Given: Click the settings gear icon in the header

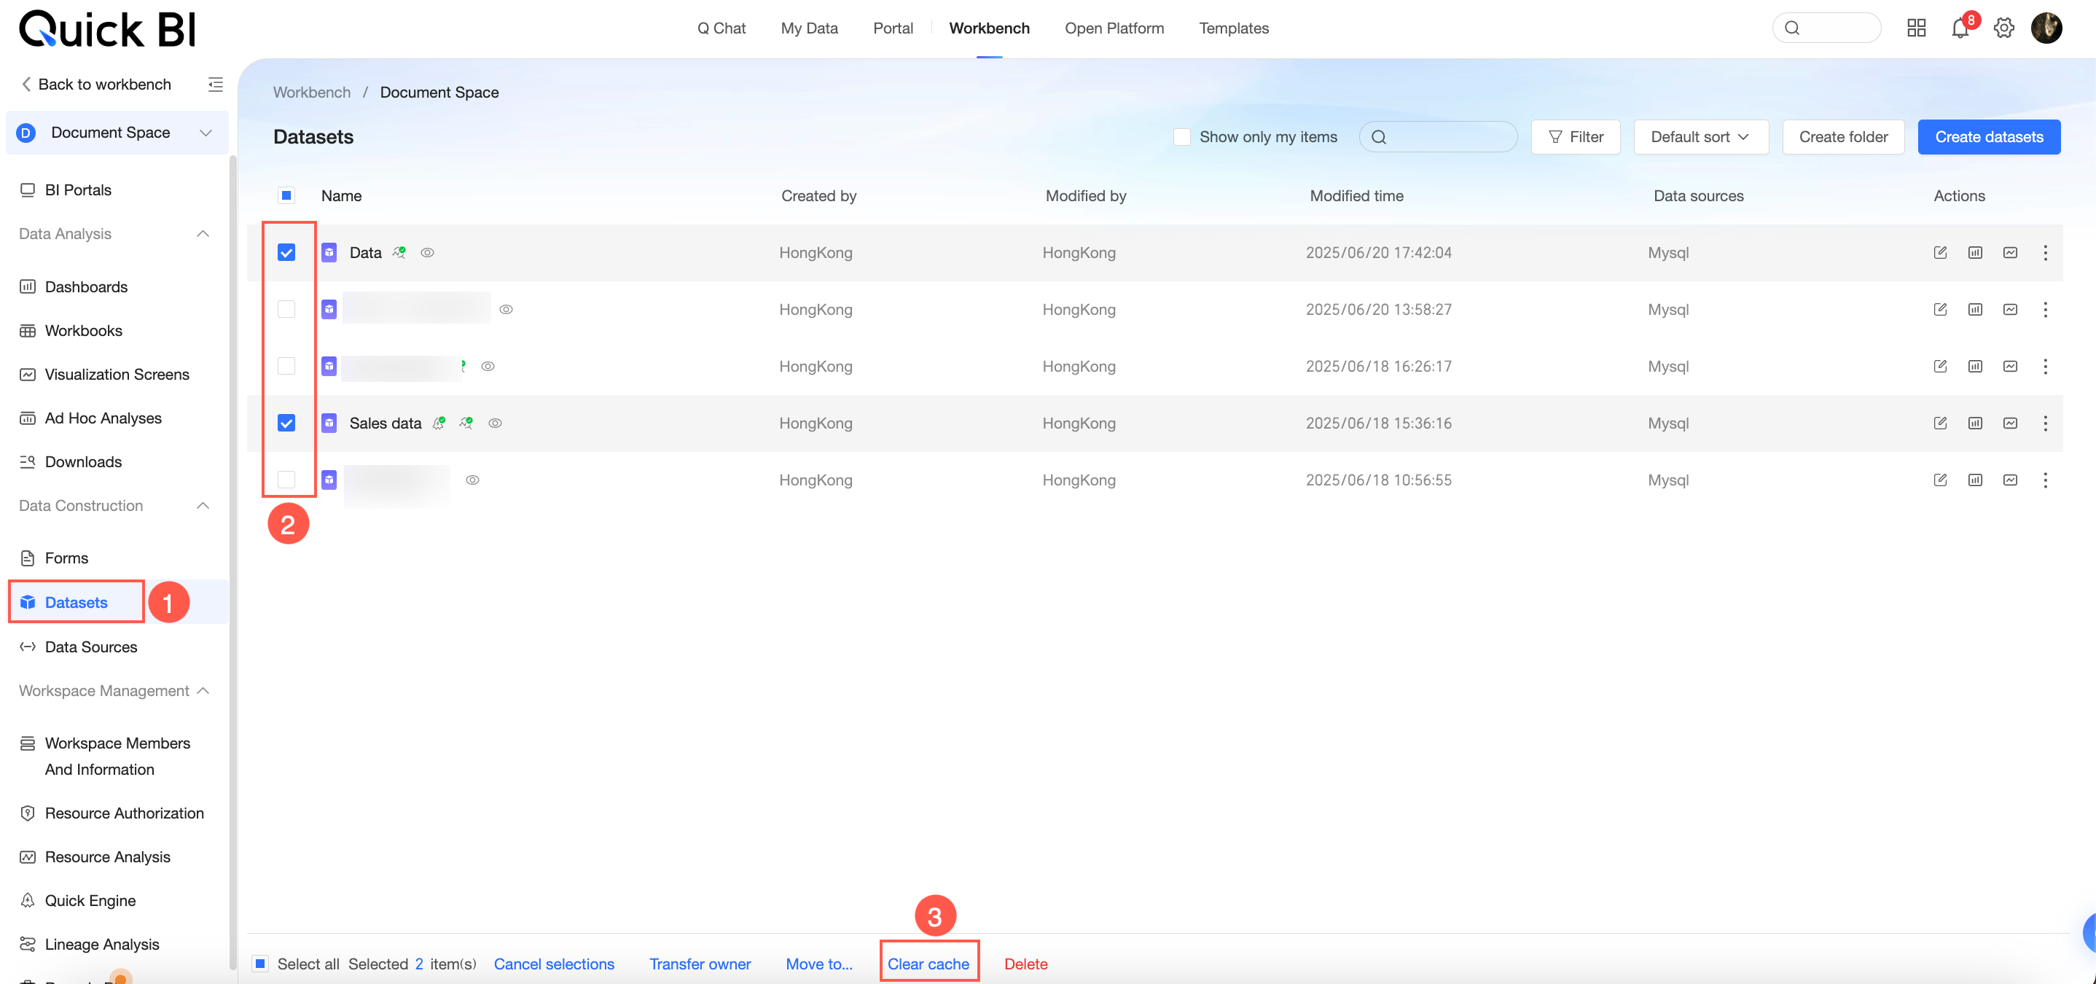Looking at the screenshot, I should (2003, 28).
